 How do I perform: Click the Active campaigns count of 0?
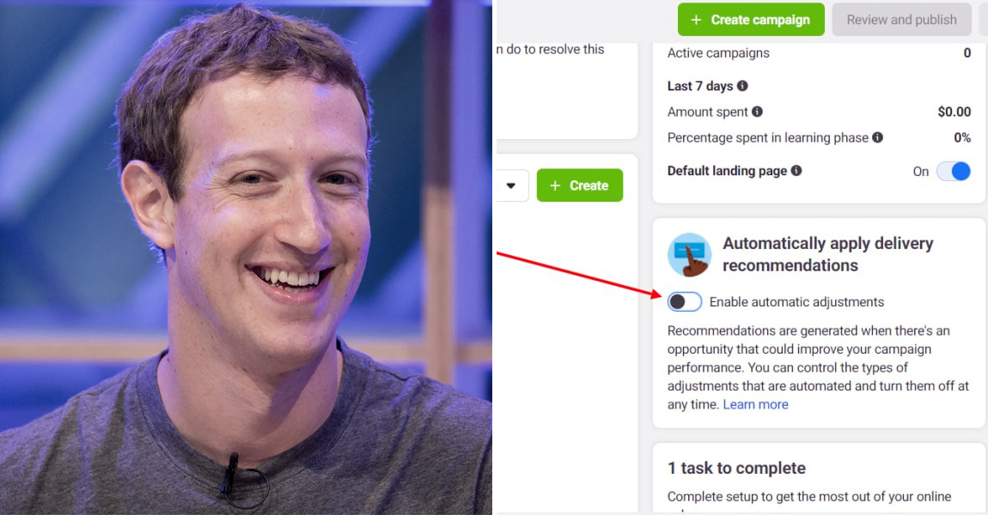tap(967, 53)
